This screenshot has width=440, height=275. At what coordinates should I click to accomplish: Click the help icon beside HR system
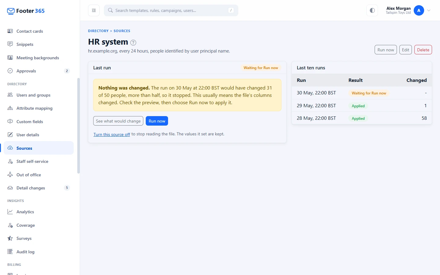click(133, 42)
